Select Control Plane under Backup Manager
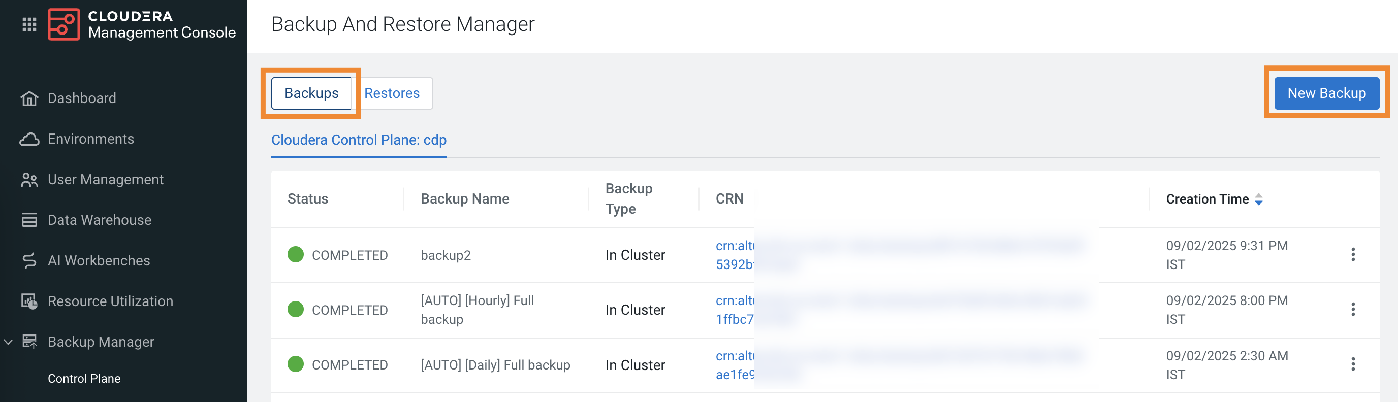 point(84,379)
